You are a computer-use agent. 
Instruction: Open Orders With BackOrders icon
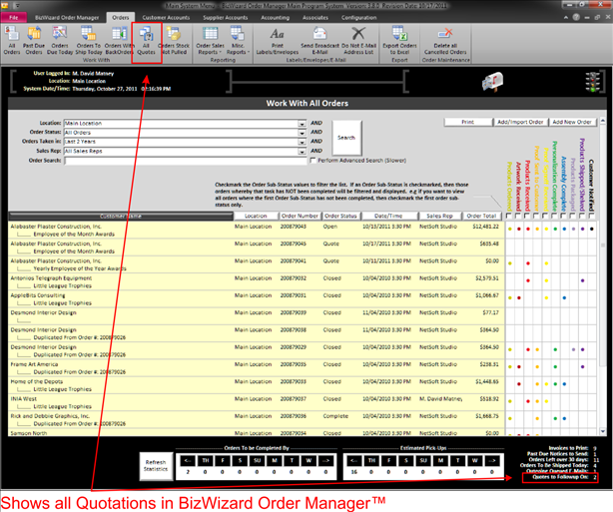[119, 40]
